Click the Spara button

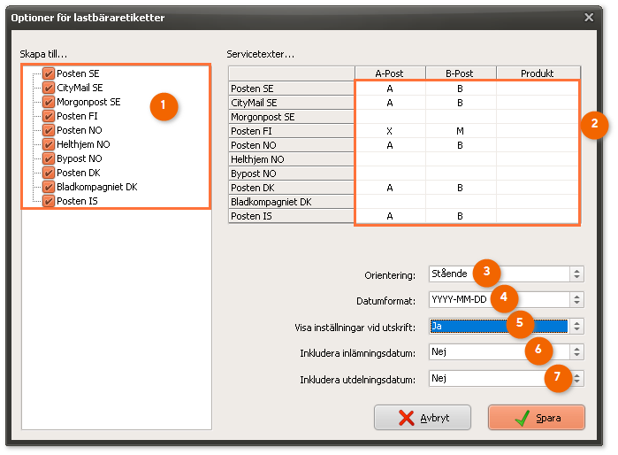pyautogui.click(x=537, y=418)
